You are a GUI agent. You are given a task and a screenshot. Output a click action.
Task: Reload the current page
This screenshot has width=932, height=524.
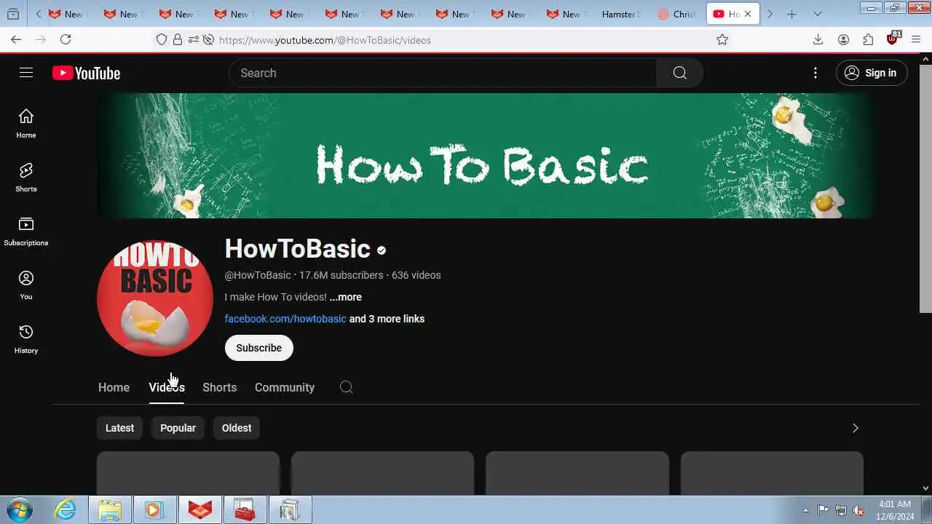tap(66, 39)
